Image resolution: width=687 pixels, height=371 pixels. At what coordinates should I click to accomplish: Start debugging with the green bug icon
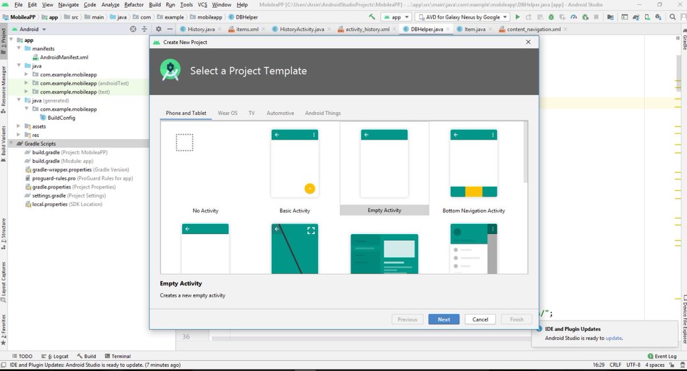551,17
